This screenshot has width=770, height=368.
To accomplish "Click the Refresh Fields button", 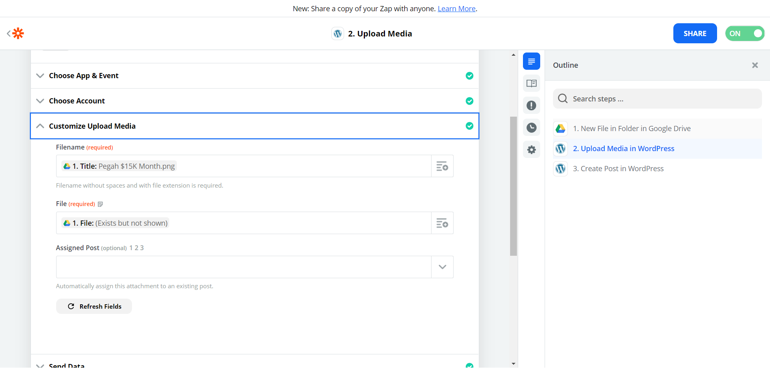I will tap(94, 306).
